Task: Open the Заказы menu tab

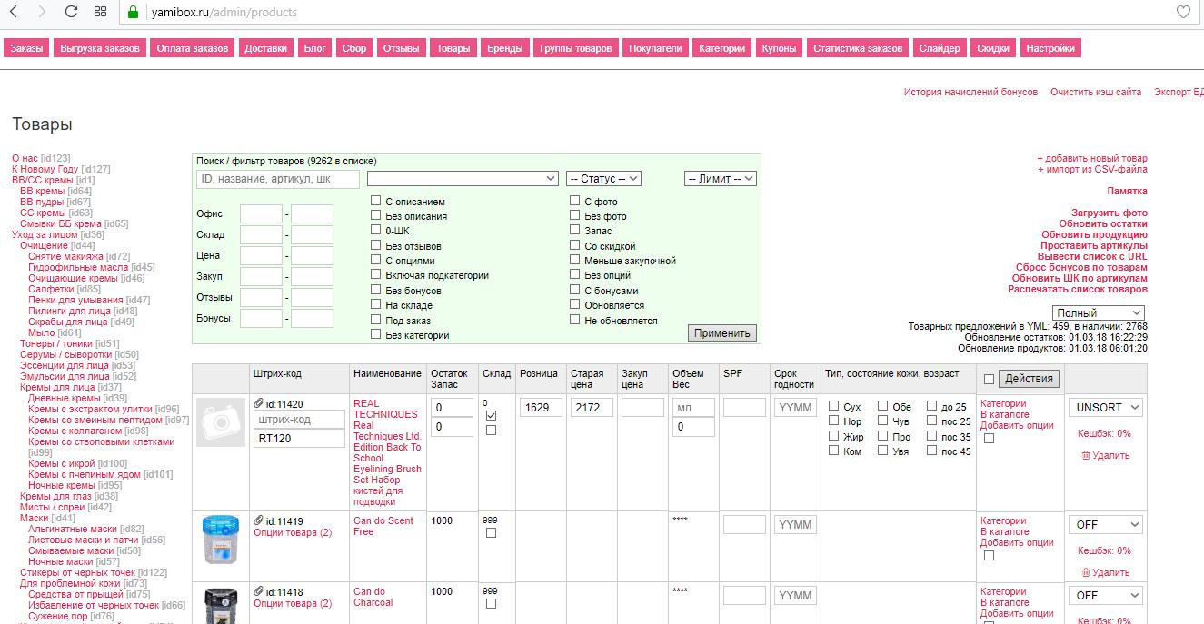Action: pos(26,48)
